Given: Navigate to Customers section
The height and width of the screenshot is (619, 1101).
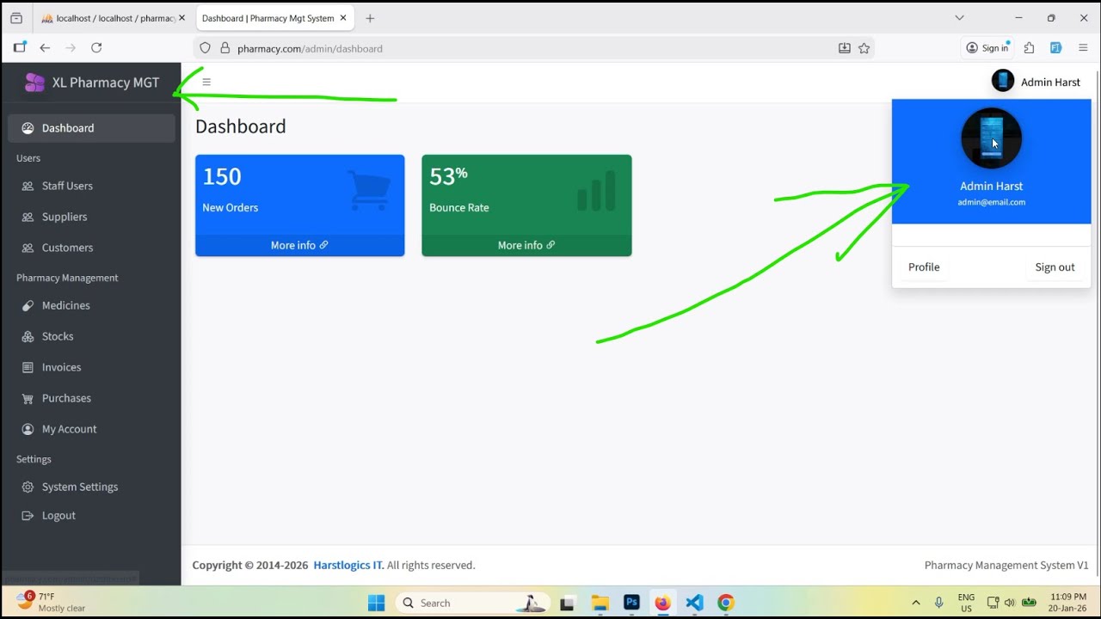Looking at the screenshot, I should coord(91,248).
